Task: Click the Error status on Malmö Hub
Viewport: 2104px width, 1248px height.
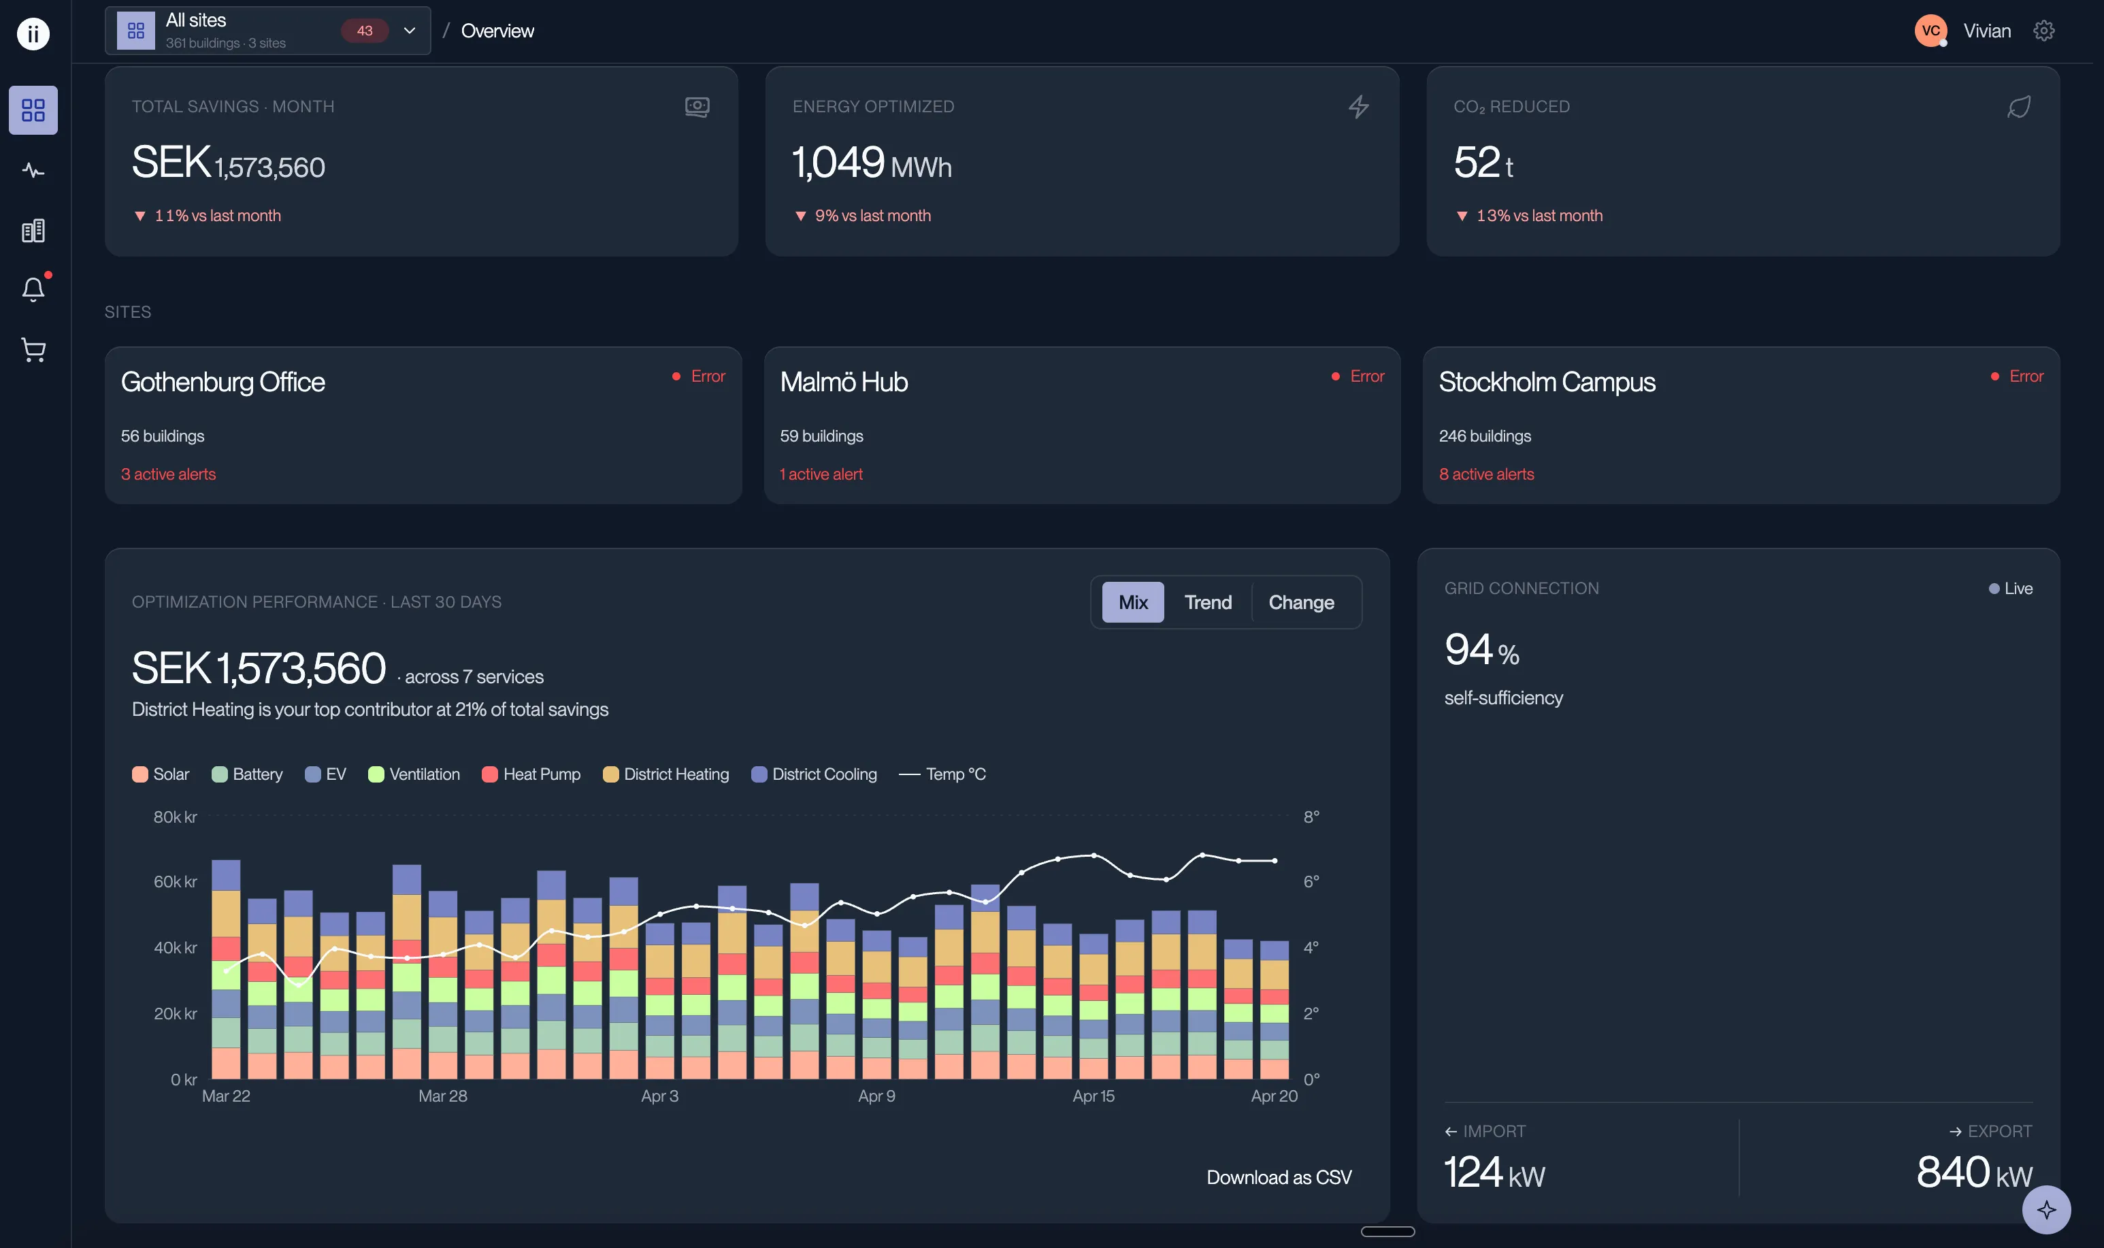Action: click(x=1358, y=376)
